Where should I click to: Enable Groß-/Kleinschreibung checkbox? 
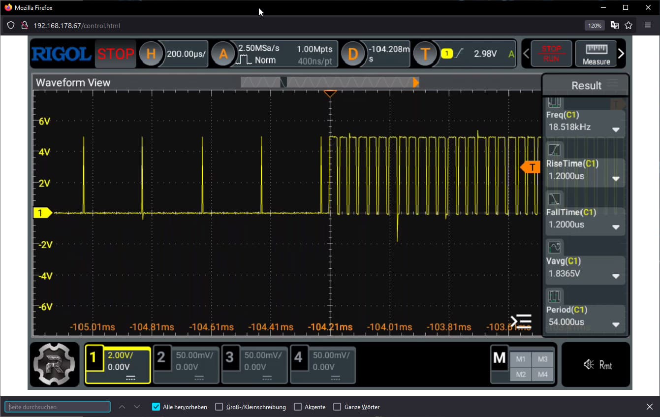tap(220, 407)
